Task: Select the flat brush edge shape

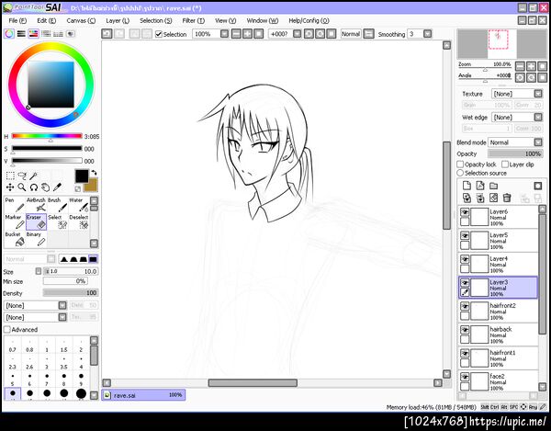Action: tap(93, 259)
